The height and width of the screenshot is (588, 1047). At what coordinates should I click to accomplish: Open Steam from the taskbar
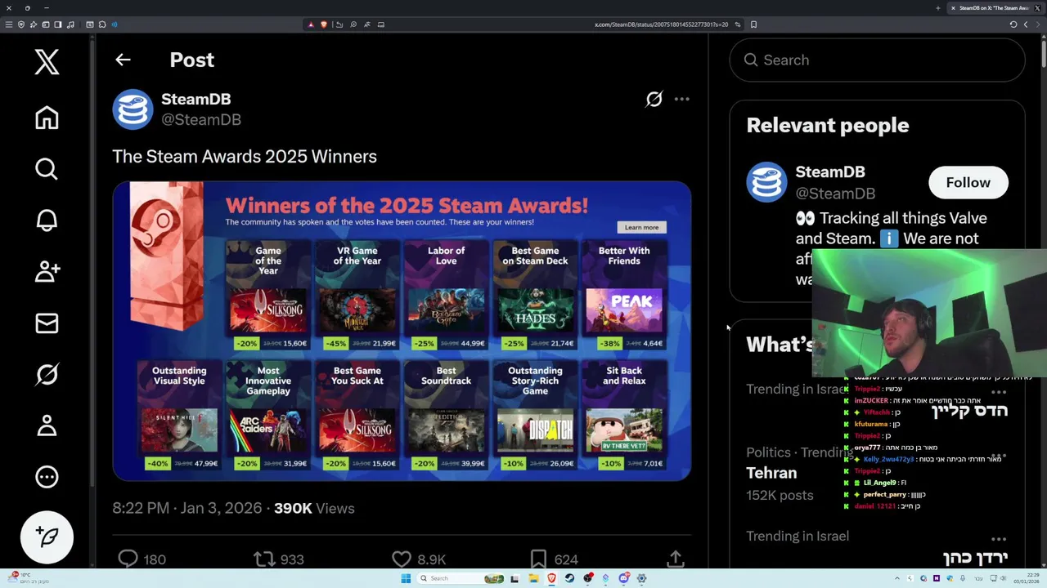coord(569,578)
